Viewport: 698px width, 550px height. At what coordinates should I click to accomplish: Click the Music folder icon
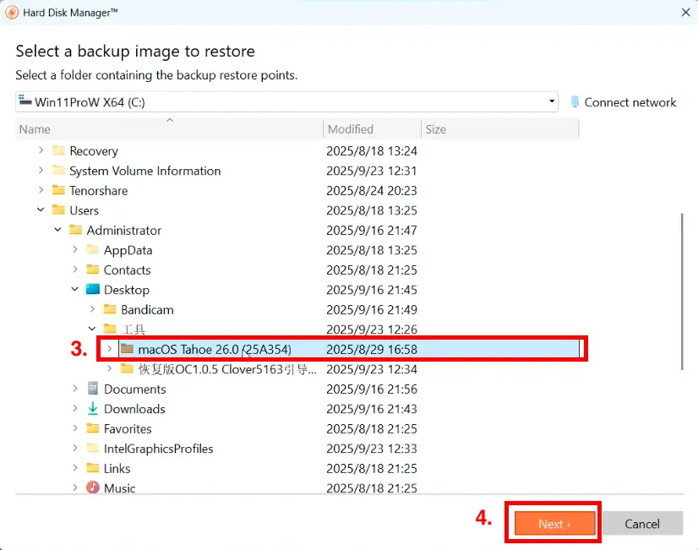(93, 487)
